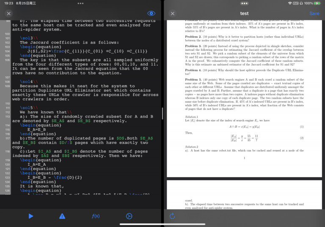
Task: Tap the circular compass icon in editor toolbar
Action: 129,216
